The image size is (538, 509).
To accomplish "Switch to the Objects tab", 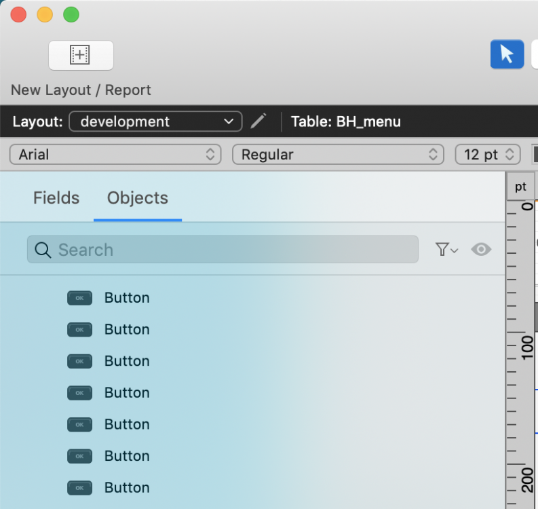I will (x=138, y=198).
